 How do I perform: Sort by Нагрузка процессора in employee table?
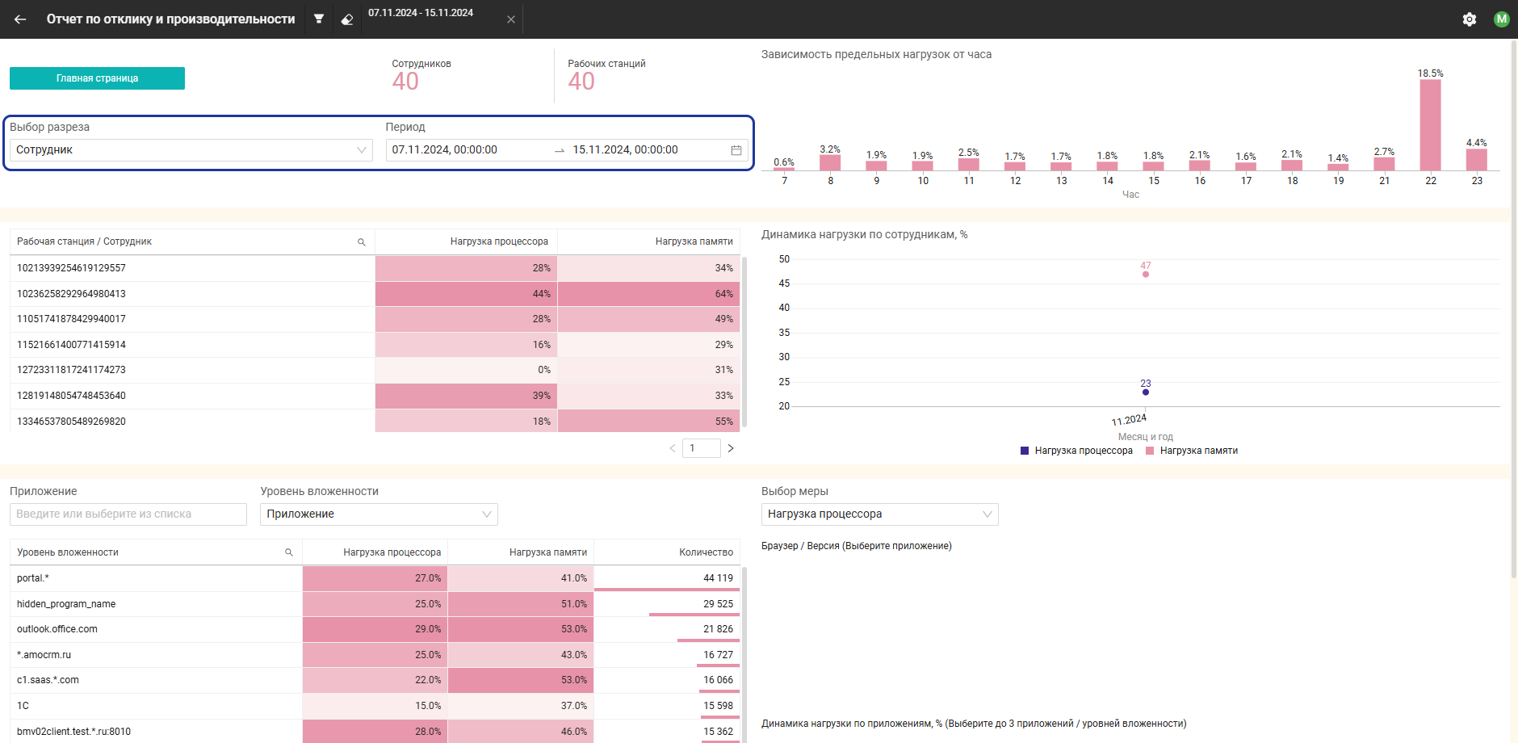(499, 241)
